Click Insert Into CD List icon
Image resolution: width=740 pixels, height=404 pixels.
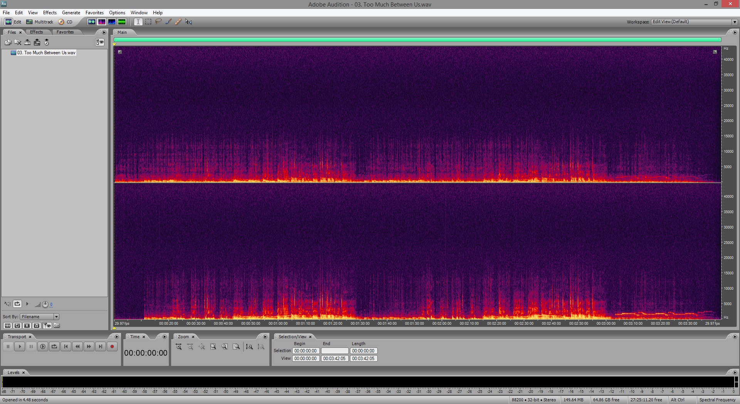(x=46, y=42)
